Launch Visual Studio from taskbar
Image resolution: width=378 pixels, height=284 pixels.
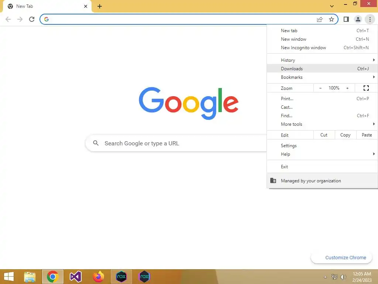[x=75, y=277]
